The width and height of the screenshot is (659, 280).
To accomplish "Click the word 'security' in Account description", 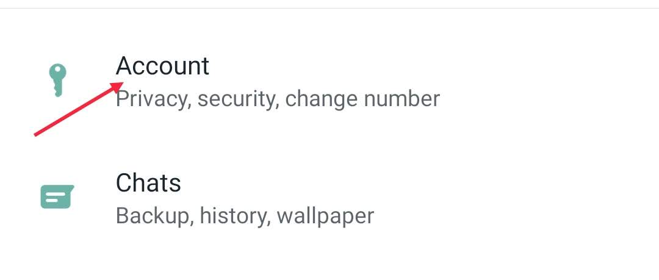I will [236, 99].
